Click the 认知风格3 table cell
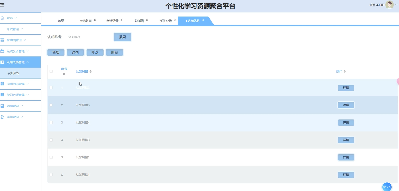This screenshot has width=399, height=191. click(x=83, y=140)
